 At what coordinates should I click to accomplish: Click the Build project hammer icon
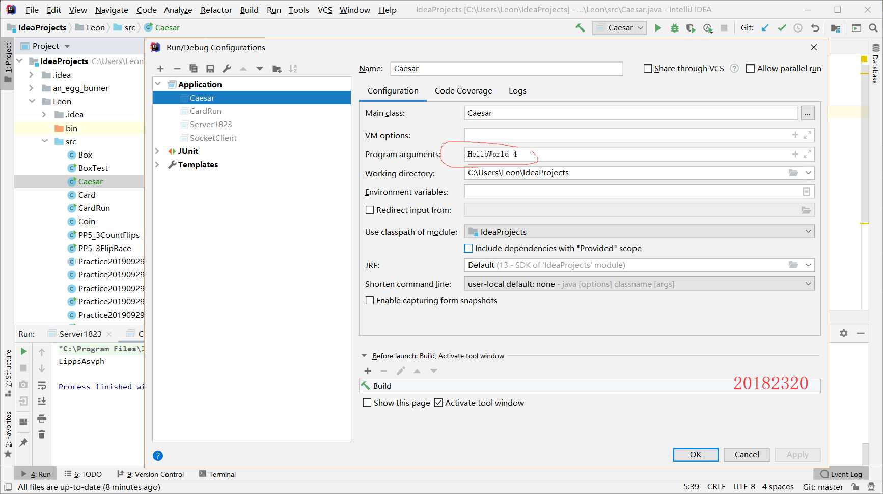(580, 28)
